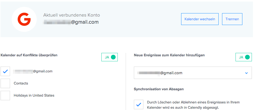Toggle off 'Neue Ereignisse zum Kalender hinzufügen'
The height and width of the screenshot is (110, 254).
click(x=244, y=57)
